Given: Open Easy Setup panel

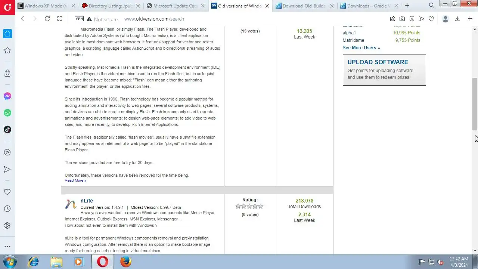Looking at the screenshot, I should pos(470,19).
